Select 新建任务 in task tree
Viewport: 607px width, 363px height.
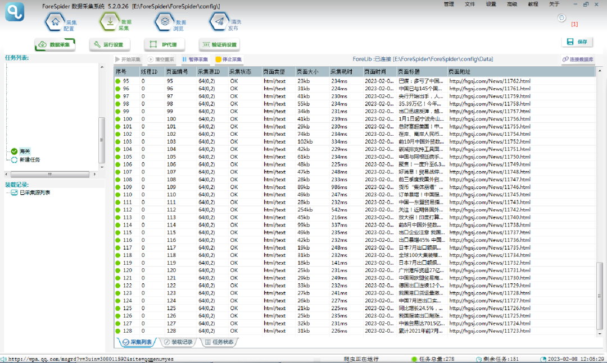click(x=30, y=160)
